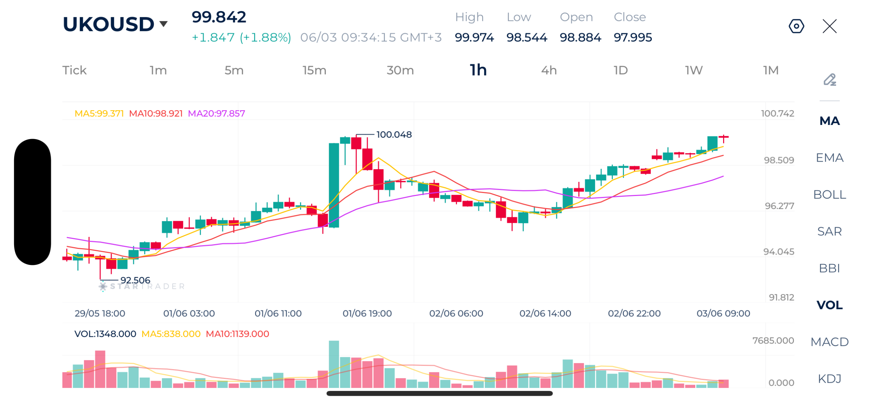The height and width of the screenshot is (404, 879).
Task: Click the MA5:99.371 legend label
Action: (99, 113)
